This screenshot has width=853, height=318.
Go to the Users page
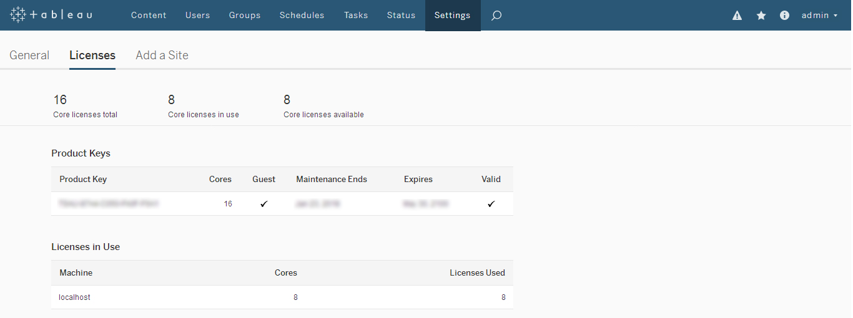197,16
